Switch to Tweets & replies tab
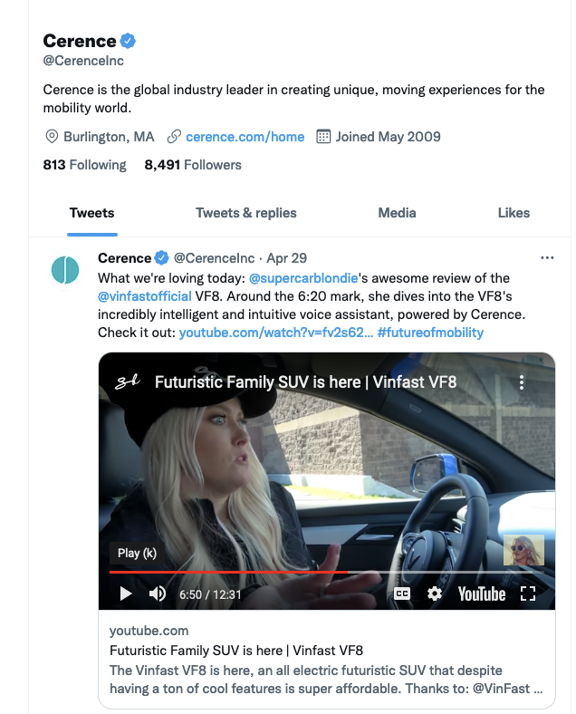576x714 pixels. pos(246,213)
